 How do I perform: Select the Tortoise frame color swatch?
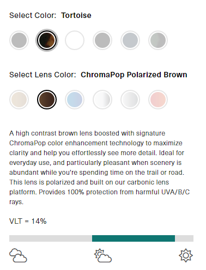click(47, 40)
